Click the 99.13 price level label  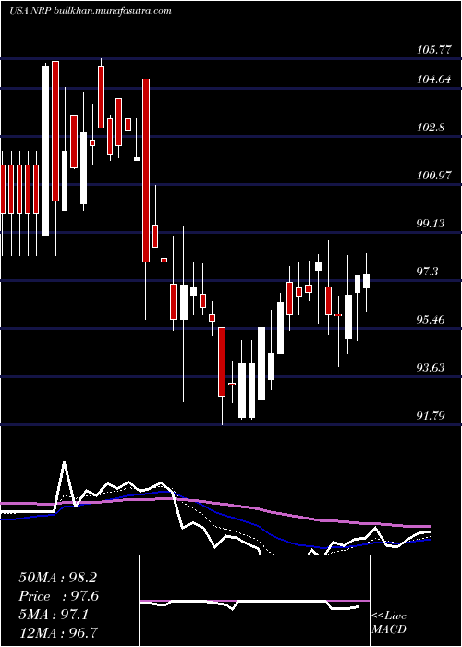coord(431,224)
